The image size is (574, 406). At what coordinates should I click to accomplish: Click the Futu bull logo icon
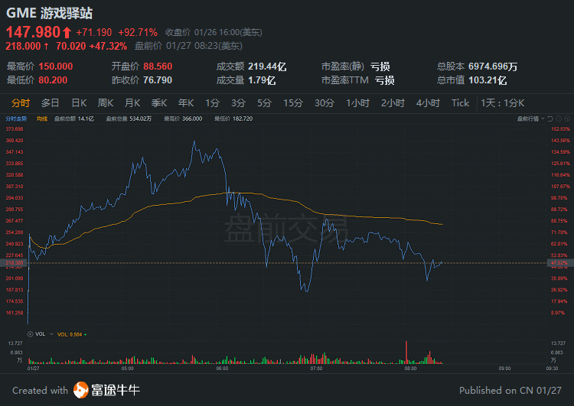[x=81, y=391]
